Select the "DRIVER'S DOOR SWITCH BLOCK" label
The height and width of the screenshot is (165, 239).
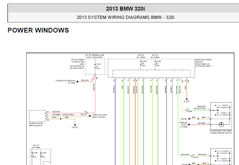(x=36, y=125)
